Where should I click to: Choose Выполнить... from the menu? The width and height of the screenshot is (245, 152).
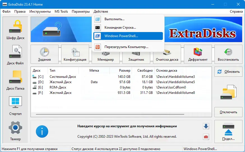point(128,19)
